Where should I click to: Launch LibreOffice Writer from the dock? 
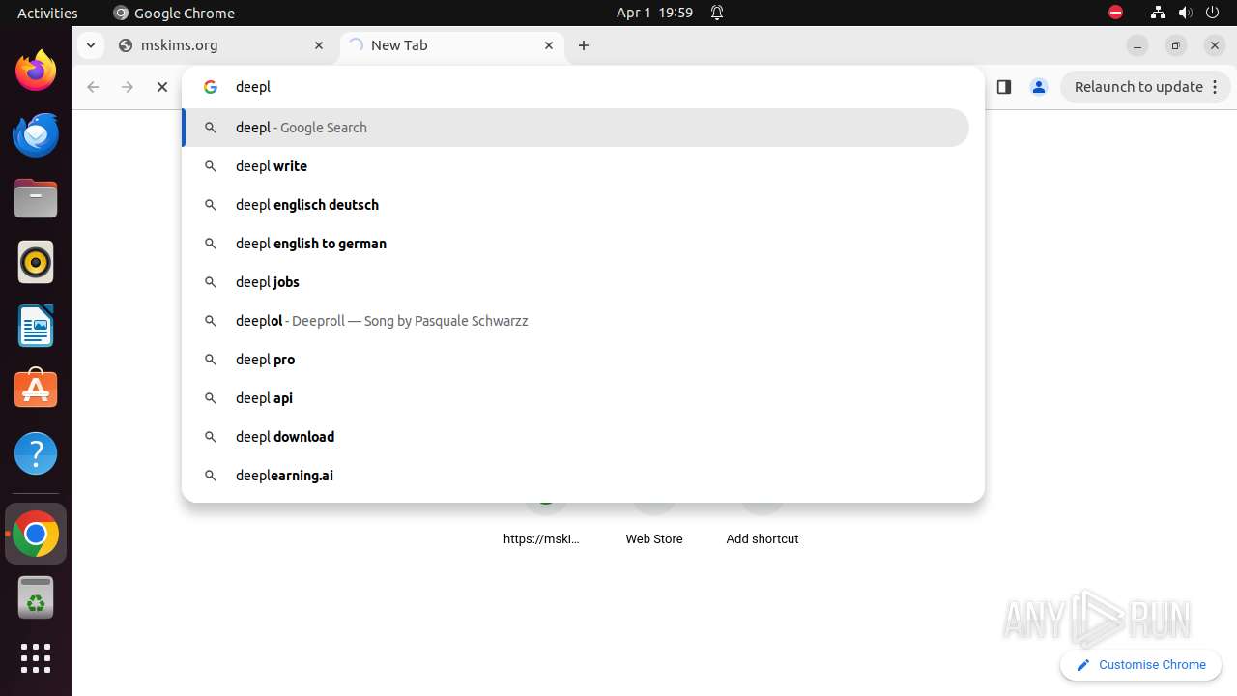click(36, 326)
